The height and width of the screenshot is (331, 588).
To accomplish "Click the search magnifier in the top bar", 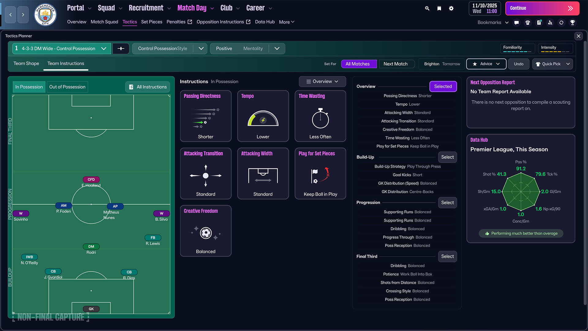I will pos(427,8).
